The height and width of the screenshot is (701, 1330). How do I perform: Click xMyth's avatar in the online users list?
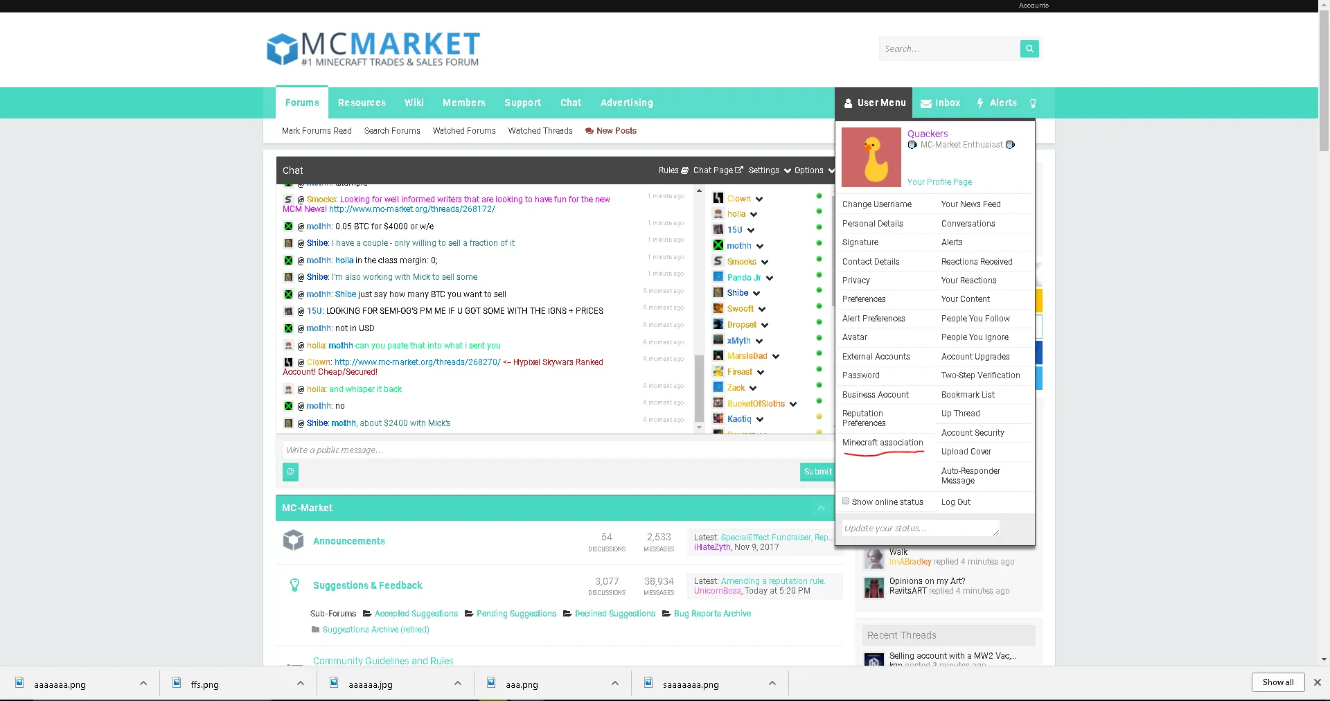[718, 340]
